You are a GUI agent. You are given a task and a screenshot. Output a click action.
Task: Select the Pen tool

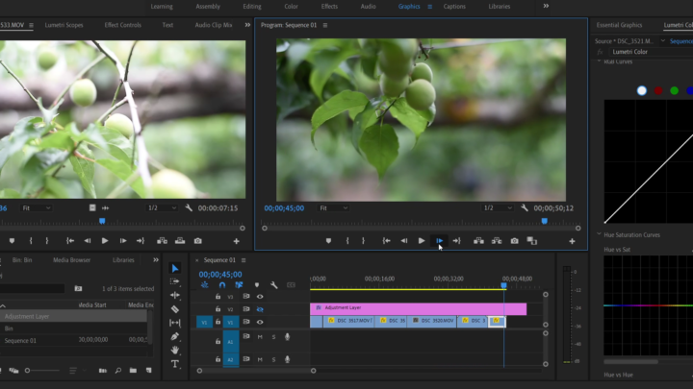(x=175, y=336)
